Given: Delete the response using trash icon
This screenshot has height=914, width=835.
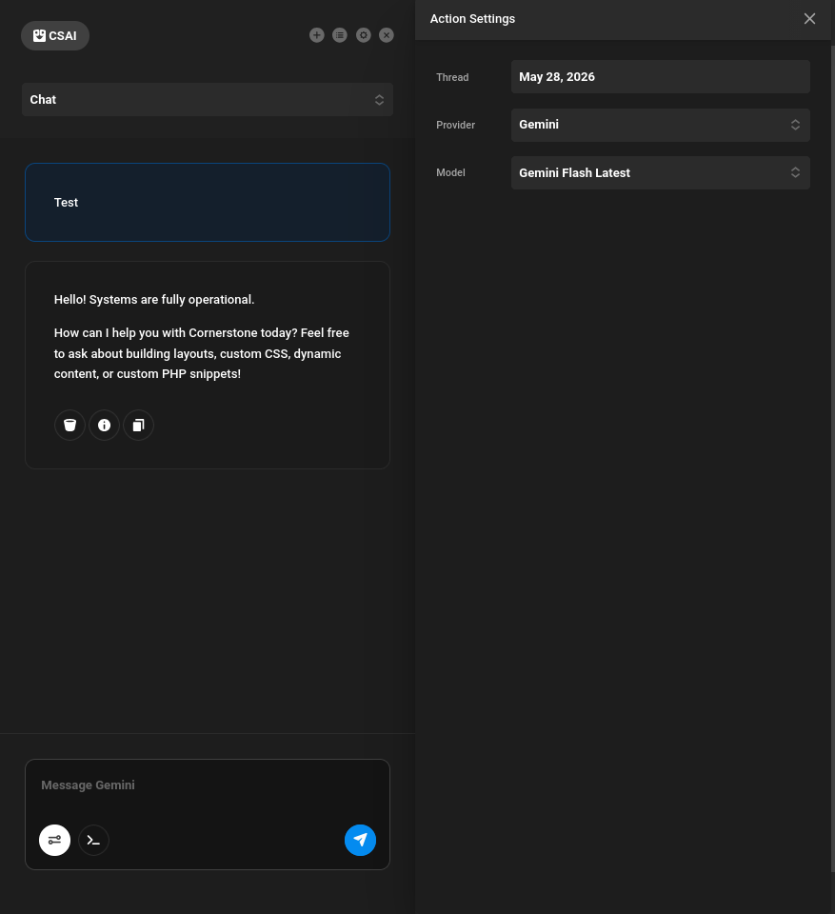Looking at the screenshot, I should pyautogui.click(x=70, y=425).
